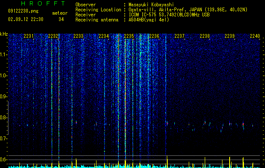
Task: Click the gray vertical frequency range bar
Action: click(x=8, y=118)
